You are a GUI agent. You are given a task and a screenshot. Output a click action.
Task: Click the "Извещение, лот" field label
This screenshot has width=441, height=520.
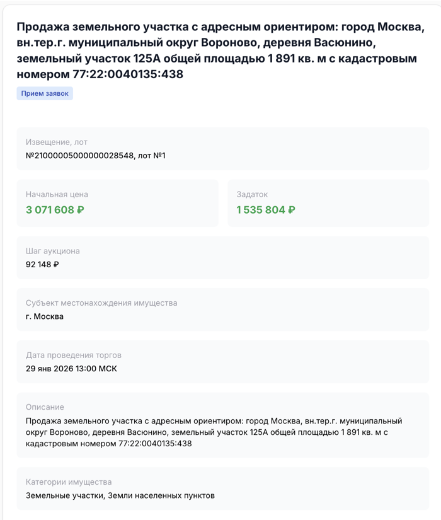pyautogui.click(x=56, y=142)
